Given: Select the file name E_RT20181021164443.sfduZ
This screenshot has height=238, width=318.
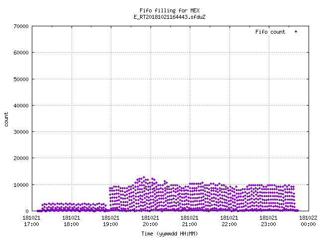Looking at the screenshot, I should pos(169,17).
